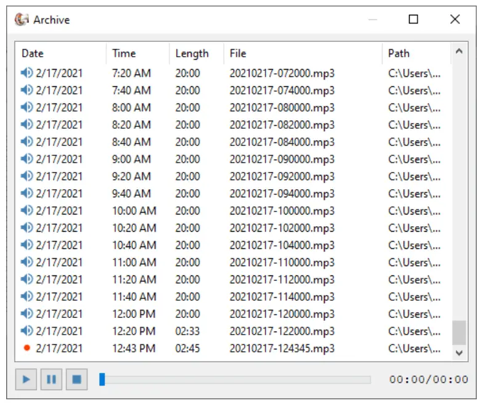
Task: Sort by the Time column header
Action: [x=138, y=54]
